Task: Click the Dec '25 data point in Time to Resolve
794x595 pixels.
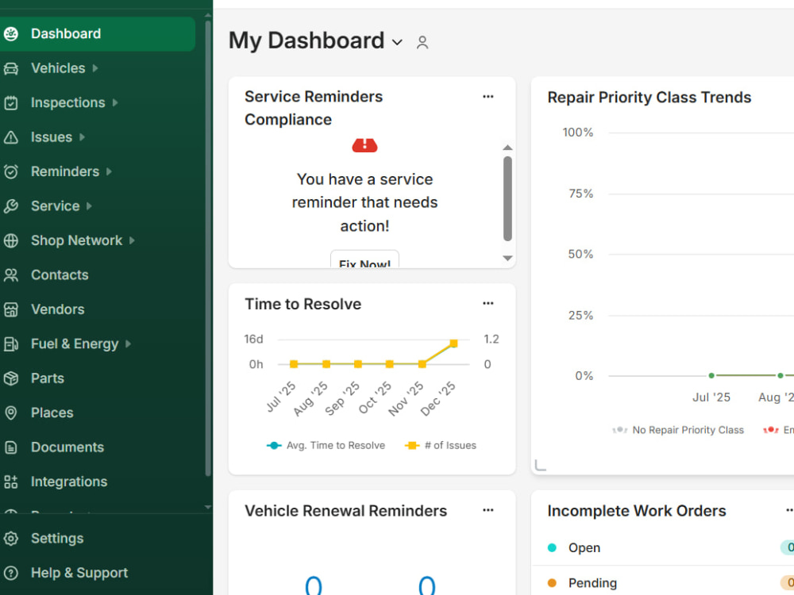Action: pos(453,344)
